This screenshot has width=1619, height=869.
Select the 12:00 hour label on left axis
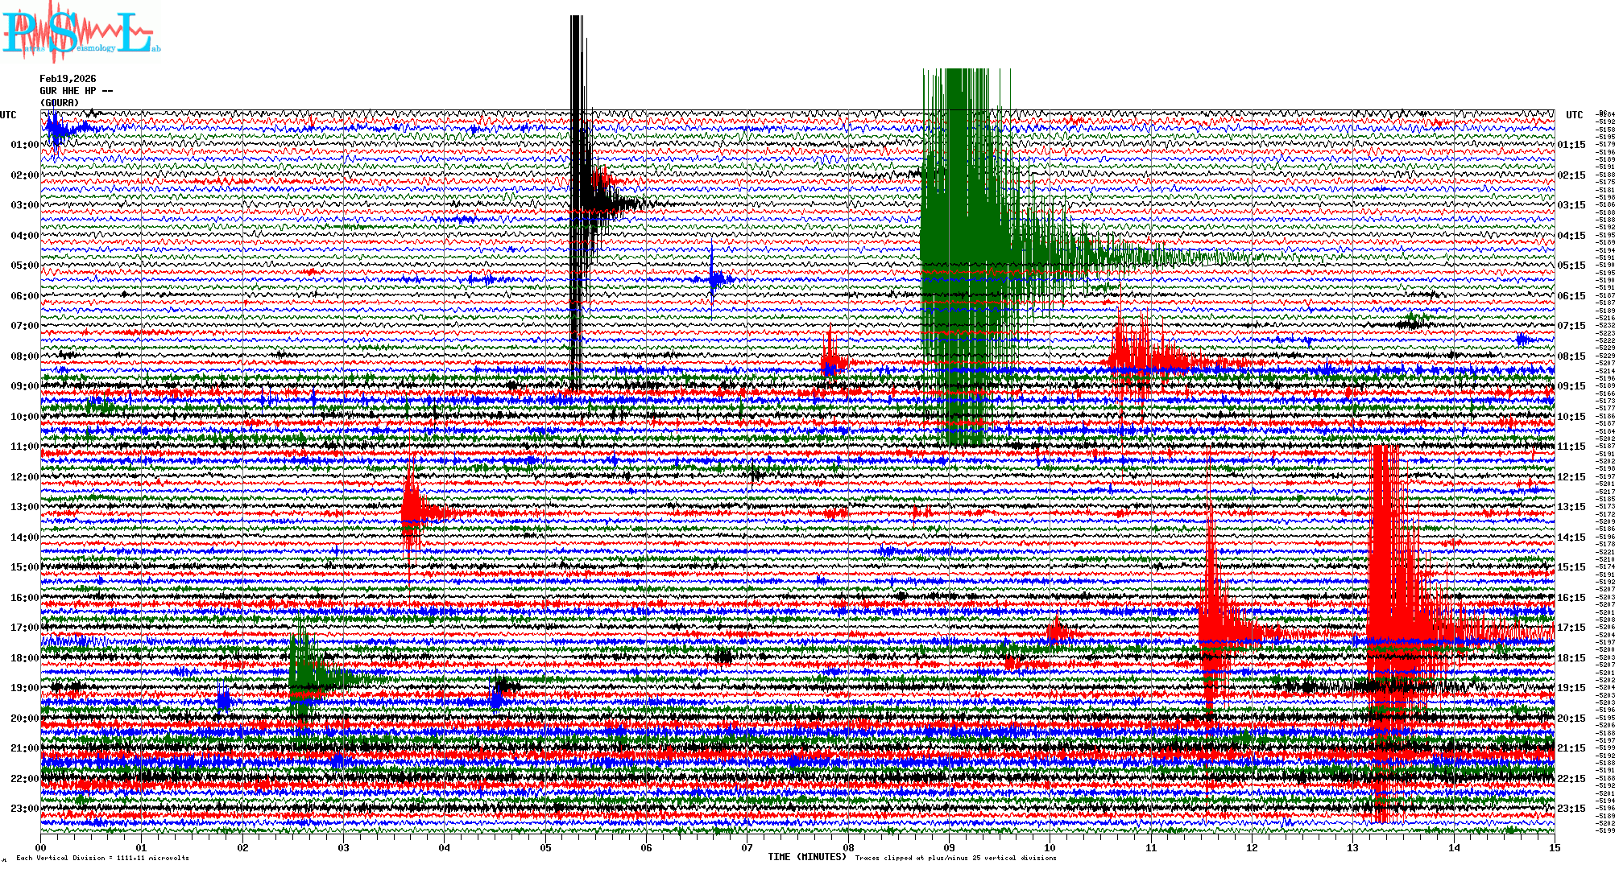pos(24,477)
